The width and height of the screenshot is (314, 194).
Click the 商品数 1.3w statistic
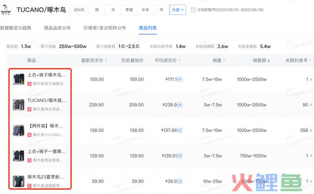click(19, 47)
